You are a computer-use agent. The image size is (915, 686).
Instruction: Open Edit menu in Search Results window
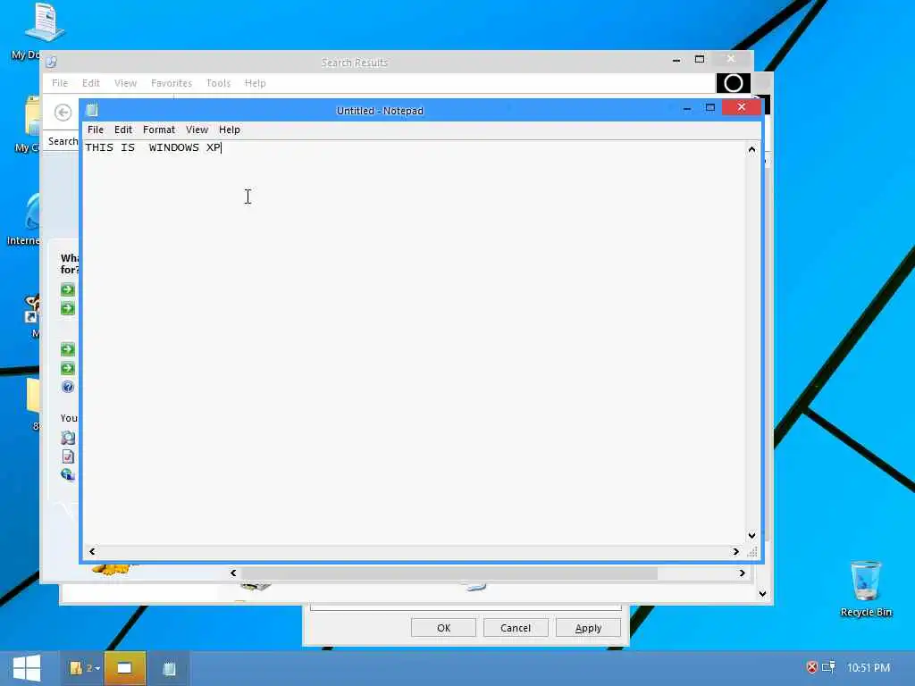point(90,83)
